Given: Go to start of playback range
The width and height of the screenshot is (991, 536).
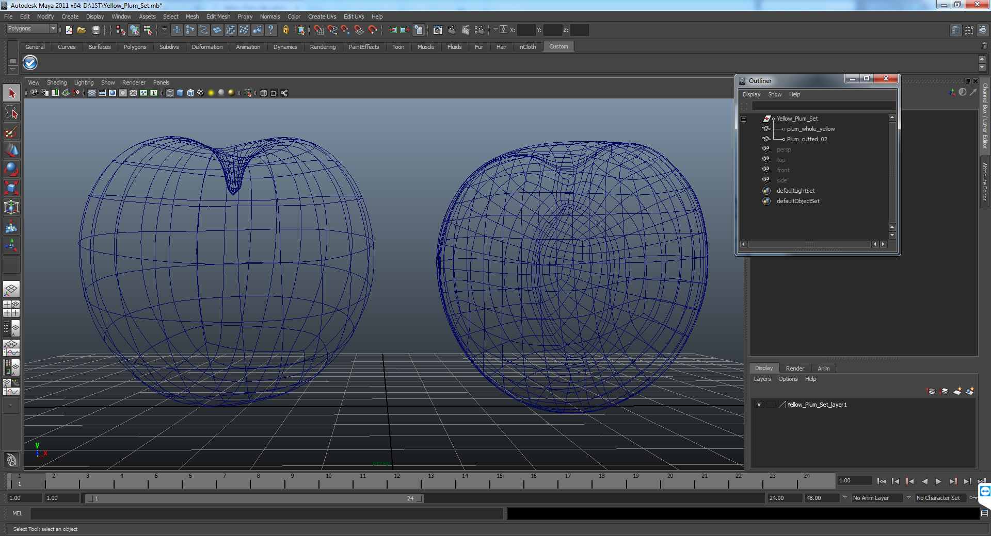Looking at the screenshot, I should 882,481.
